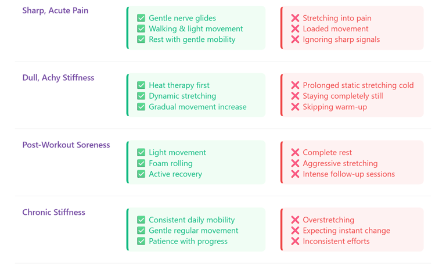Click the red X next to Overstretching
The height and width of the screenshot is (273, 446).
pyautogui.click(x=295, y=220)
